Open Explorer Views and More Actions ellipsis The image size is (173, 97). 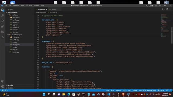click(32, 9)
